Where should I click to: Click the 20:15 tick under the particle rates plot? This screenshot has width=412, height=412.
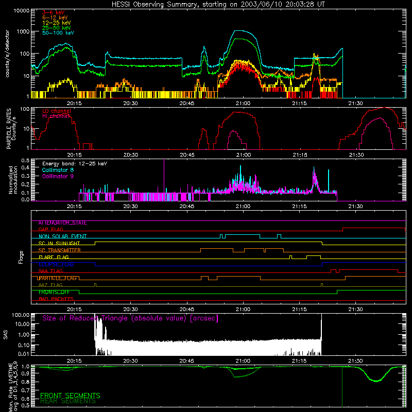[74, 155]
